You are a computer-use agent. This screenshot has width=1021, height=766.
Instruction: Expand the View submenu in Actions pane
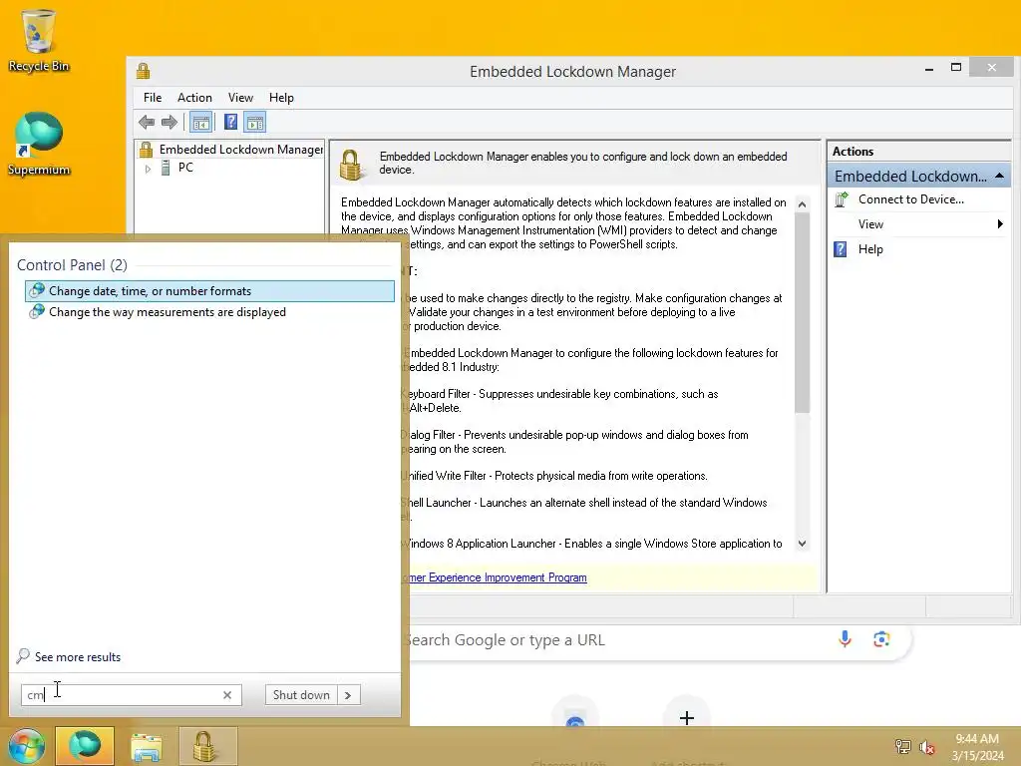pyautogui.click(x=918, y=224)
